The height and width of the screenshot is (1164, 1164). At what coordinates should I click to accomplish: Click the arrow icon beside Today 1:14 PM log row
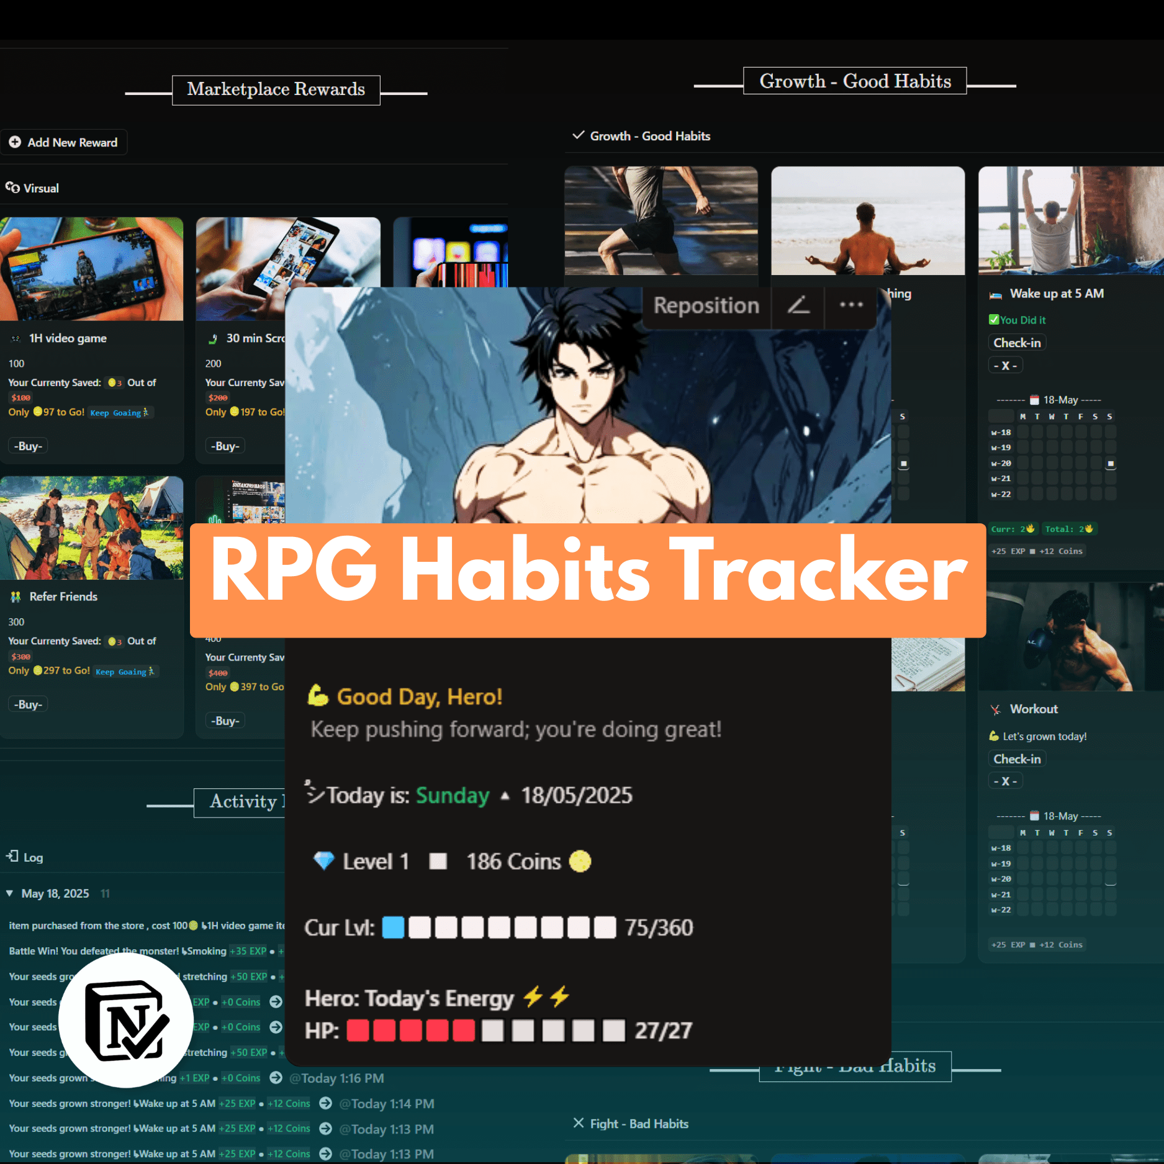tap(325, 1103)
